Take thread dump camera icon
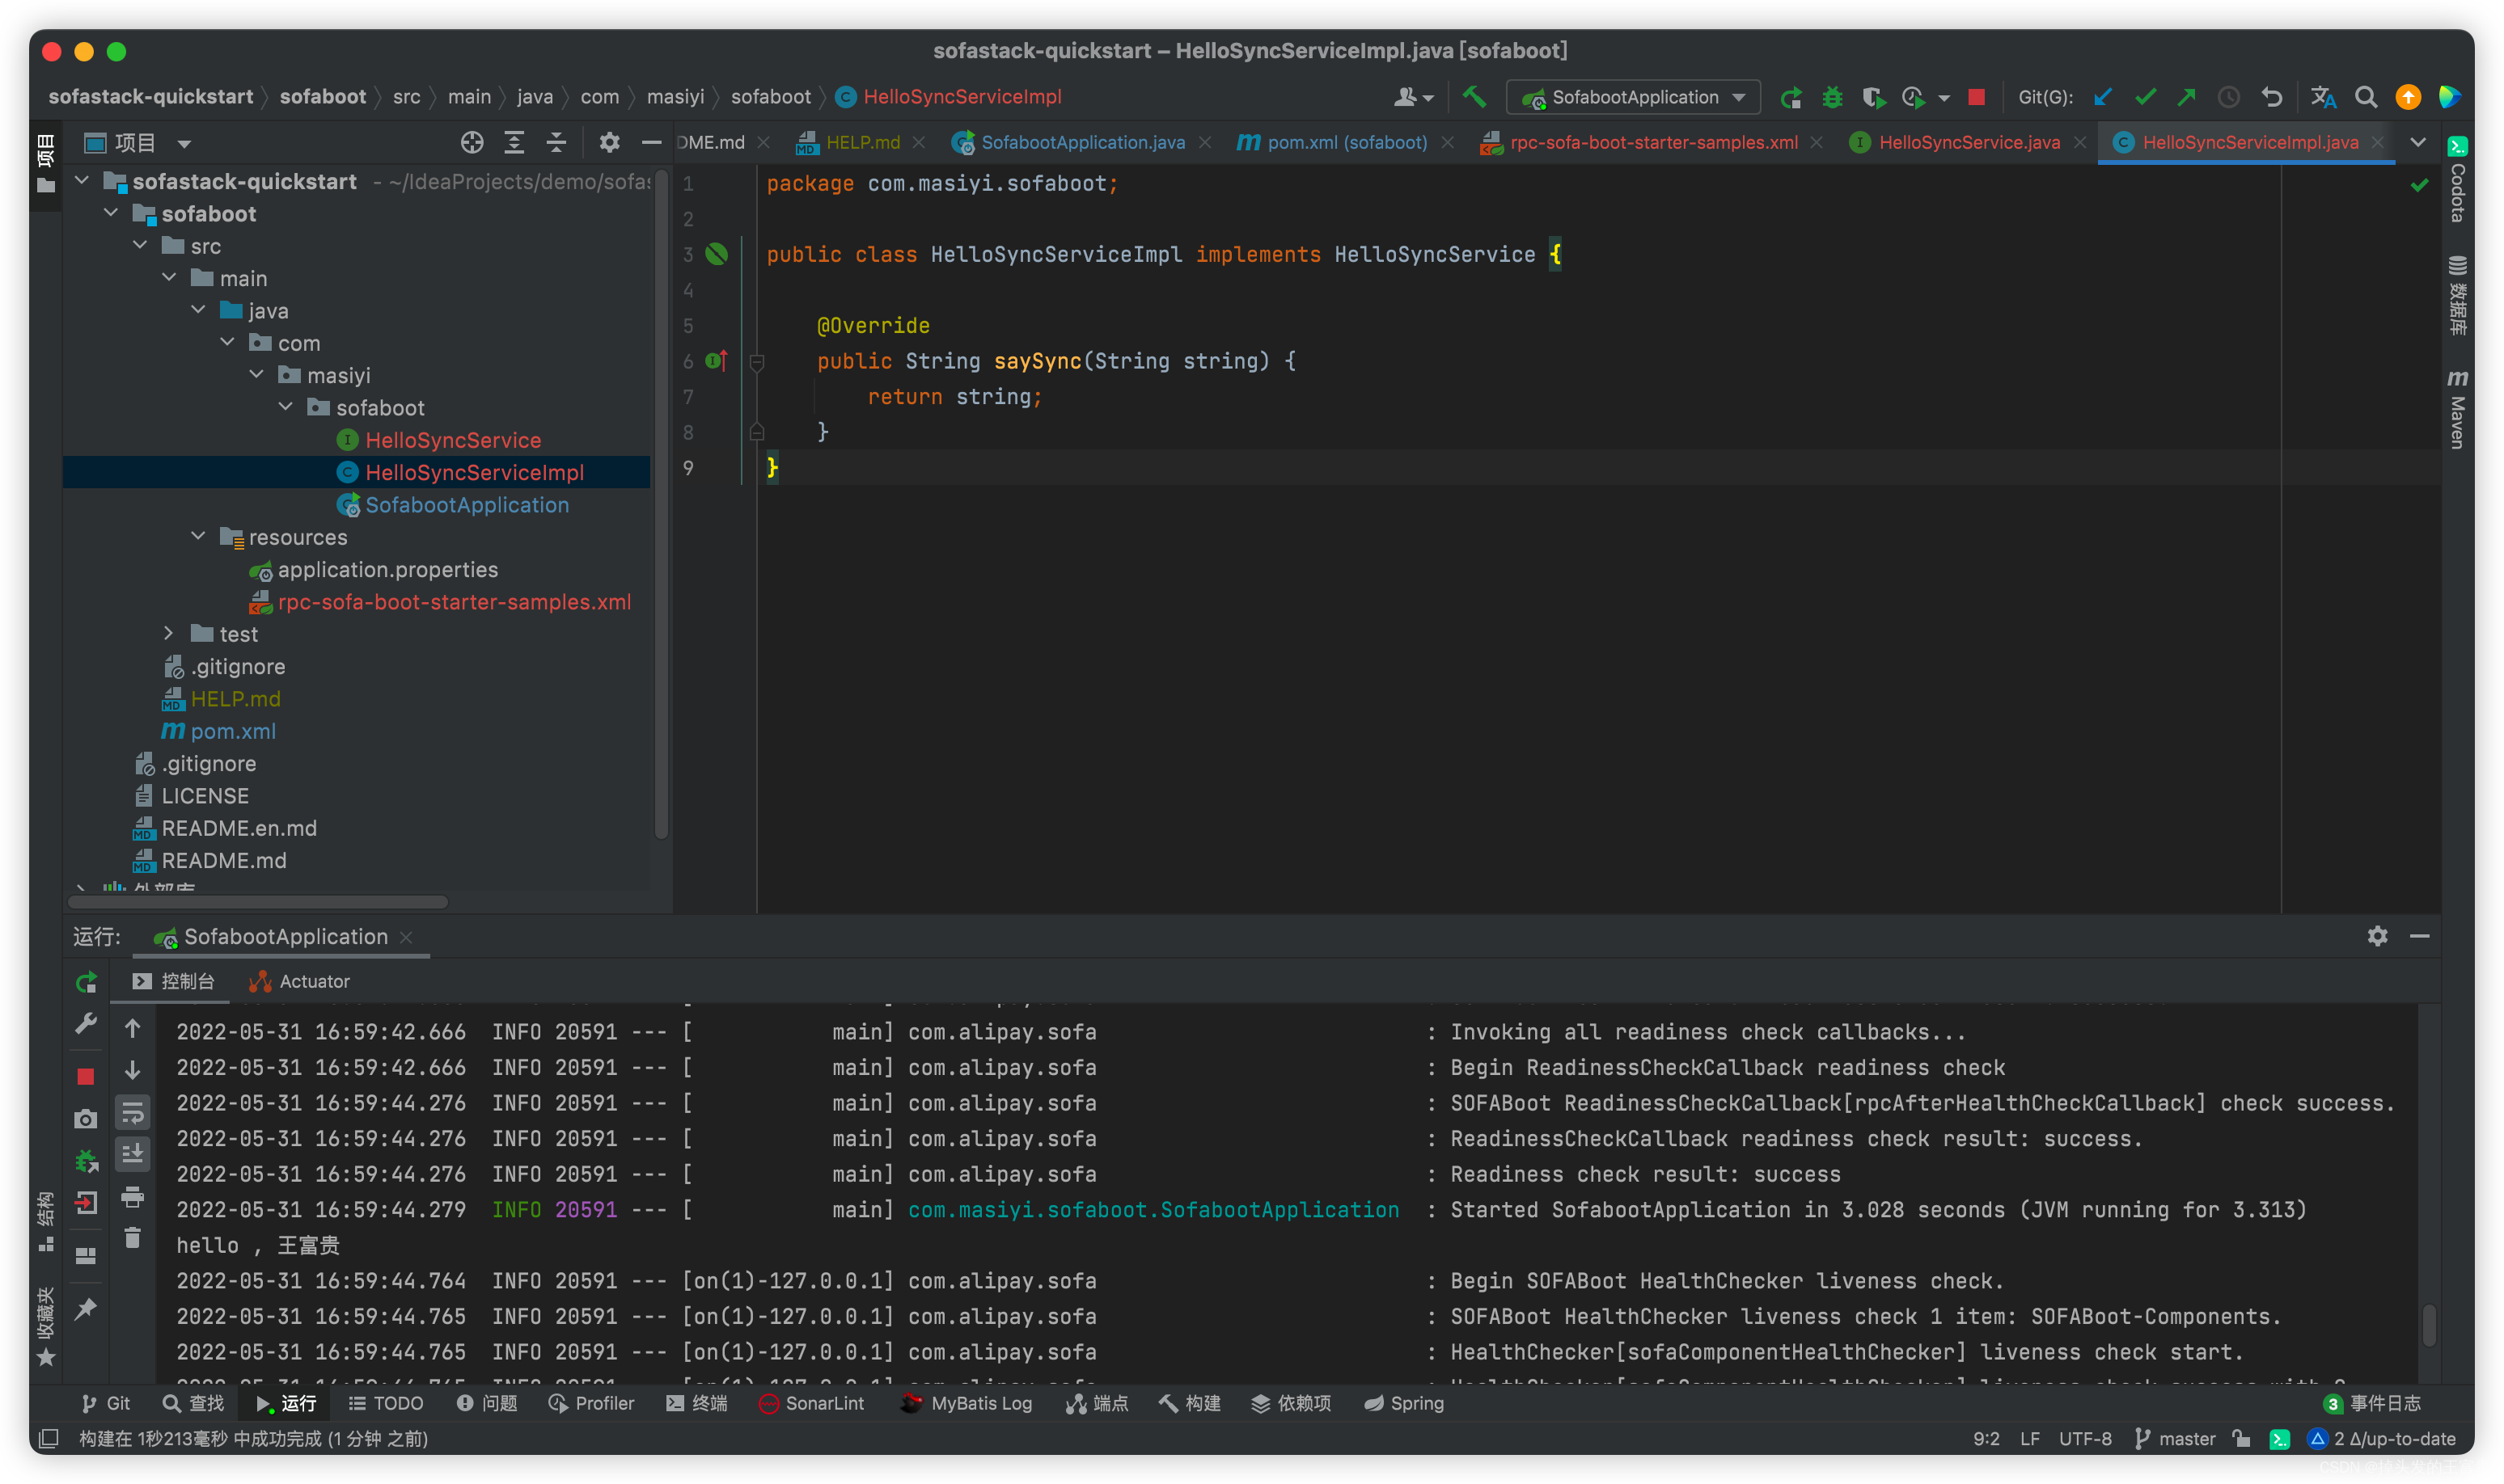Viewport: 2504px width, 1484px height. (x=86, y=1119)
